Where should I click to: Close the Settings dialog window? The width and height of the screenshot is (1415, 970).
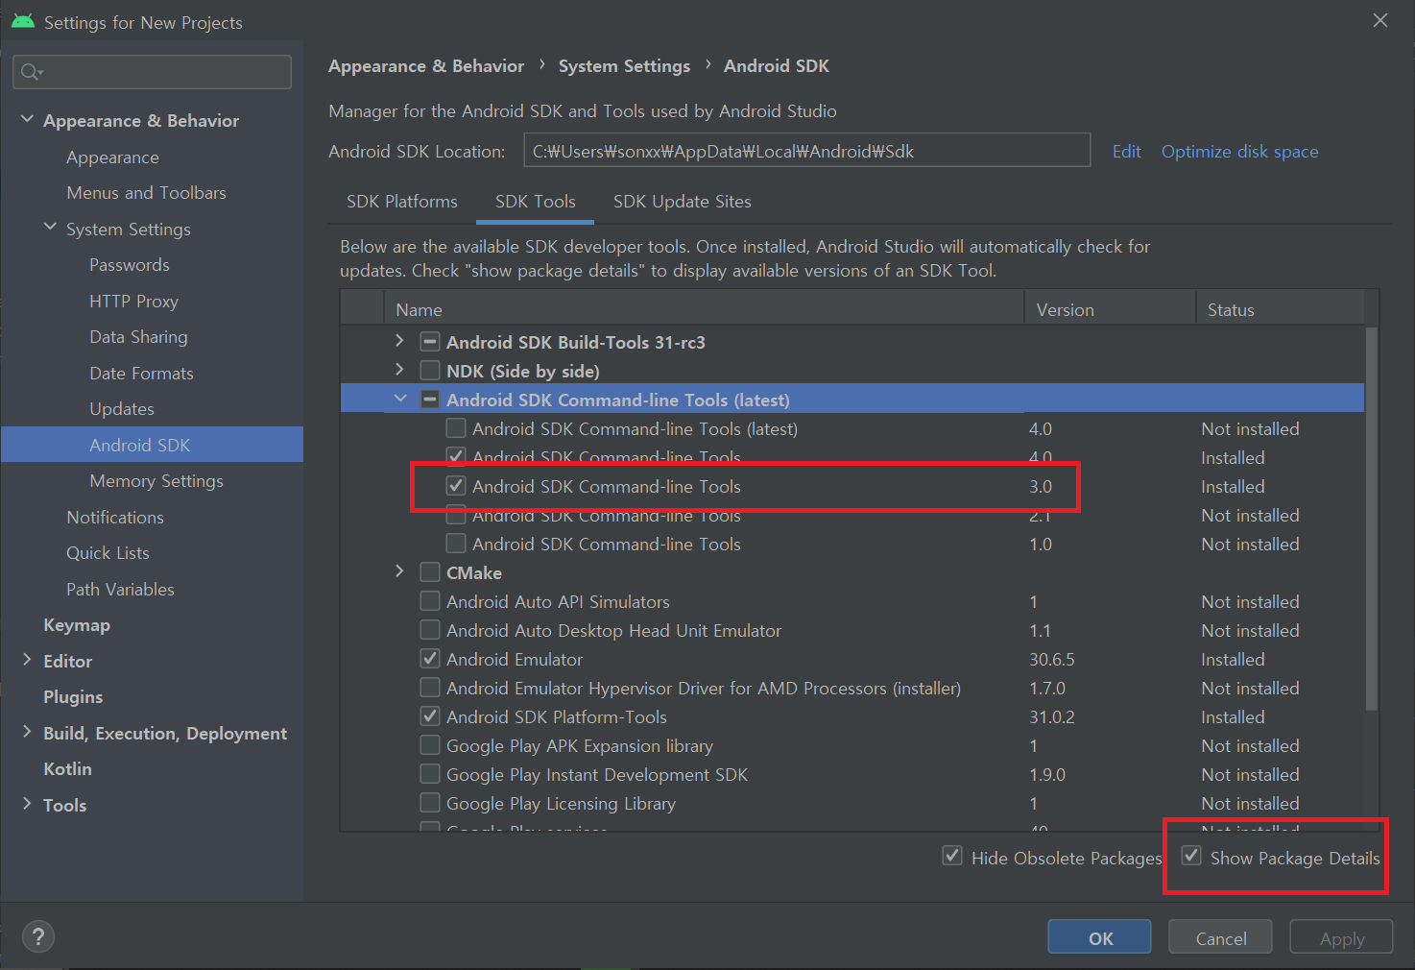coord(1380,20)
